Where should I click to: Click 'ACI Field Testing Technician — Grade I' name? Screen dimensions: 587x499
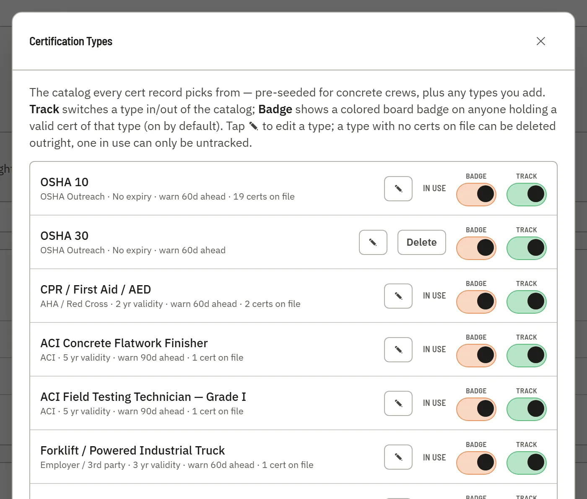[143, 397]
